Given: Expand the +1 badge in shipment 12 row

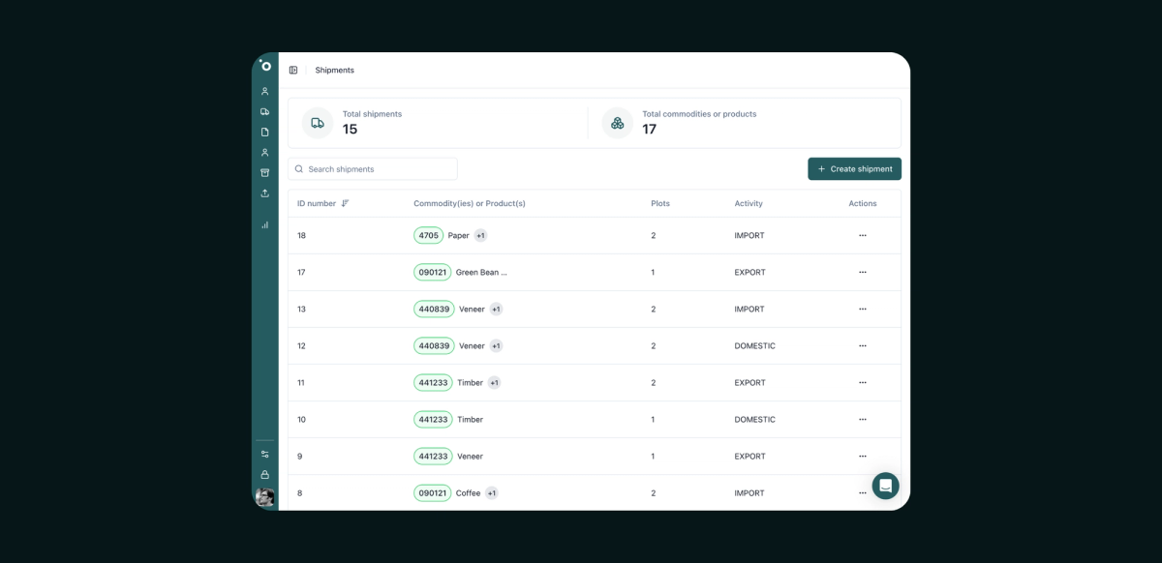Looking at the screenshot, I should [x=496, y=345].
